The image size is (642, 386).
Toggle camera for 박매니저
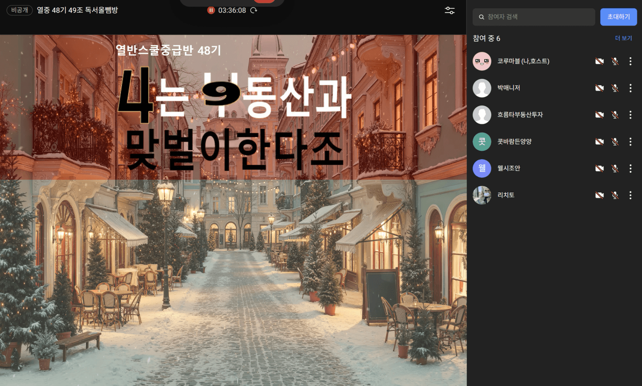[x=599, y=88]
